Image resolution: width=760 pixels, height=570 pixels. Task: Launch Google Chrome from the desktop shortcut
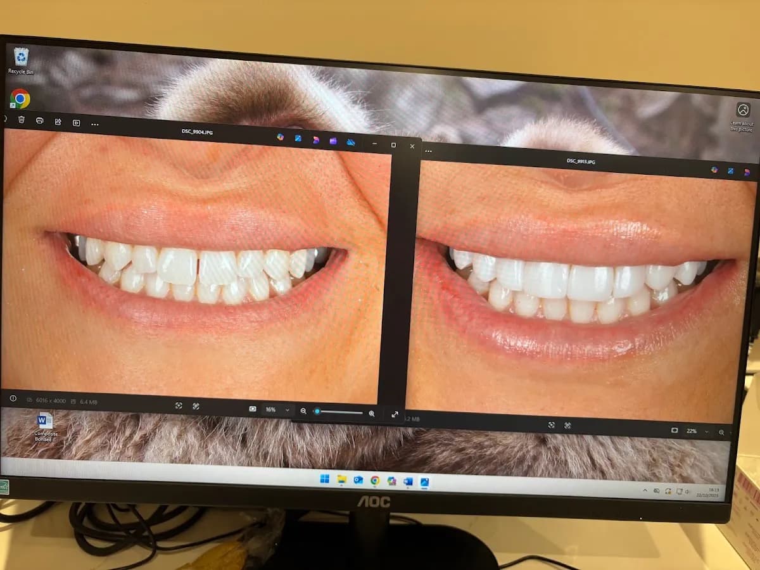[20, 98]
